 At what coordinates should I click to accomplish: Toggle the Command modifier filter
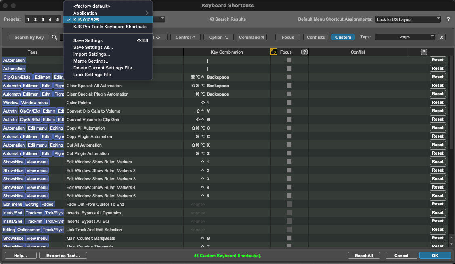[x=252, y=37]
